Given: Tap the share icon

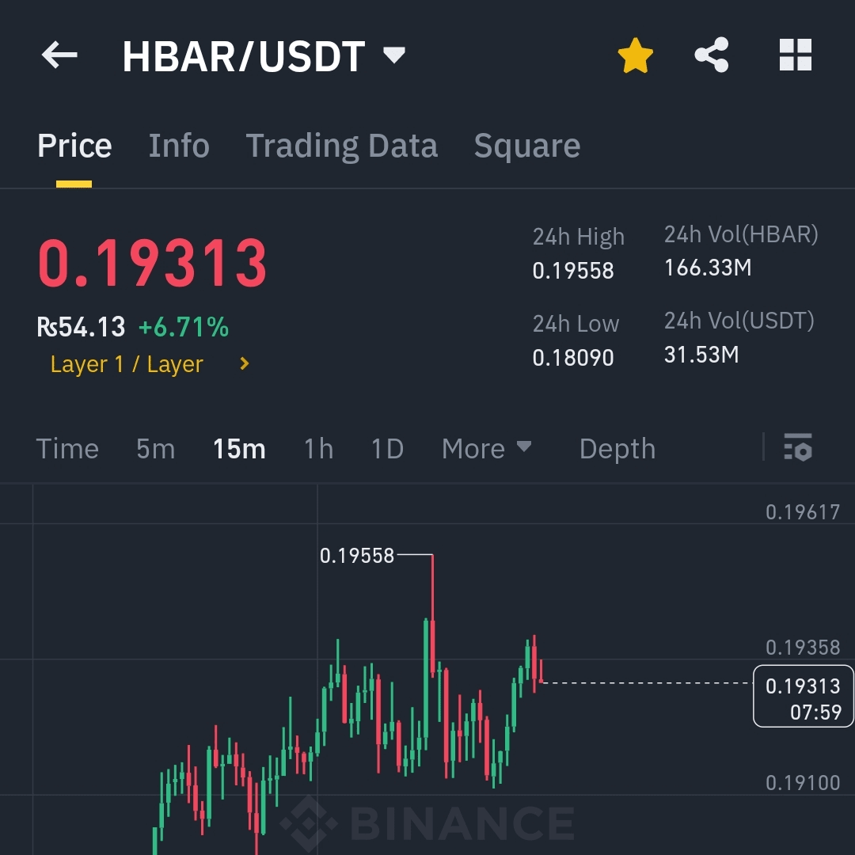Looking at the screenshot, I should pos(711,55).
